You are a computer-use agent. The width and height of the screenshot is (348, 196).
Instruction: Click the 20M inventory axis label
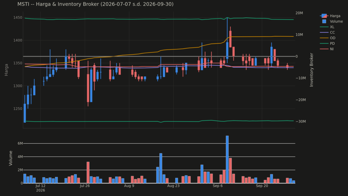tap(299, 13)
